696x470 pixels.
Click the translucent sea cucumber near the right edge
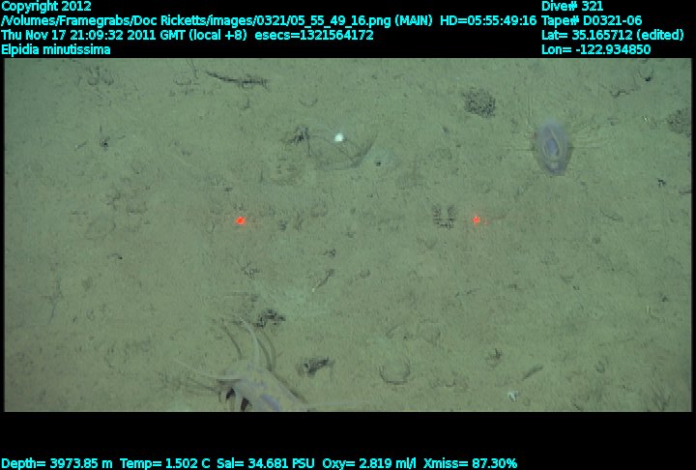pos(551,148)
